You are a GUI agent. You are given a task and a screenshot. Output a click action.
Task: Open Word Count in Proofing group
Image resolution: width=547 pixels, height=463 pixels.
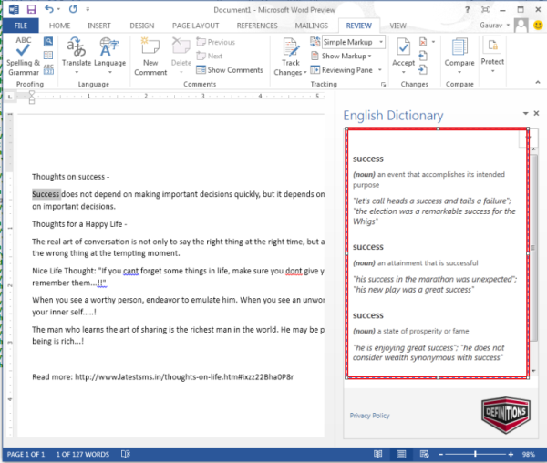pyautogui.click(x=48, y=69)
